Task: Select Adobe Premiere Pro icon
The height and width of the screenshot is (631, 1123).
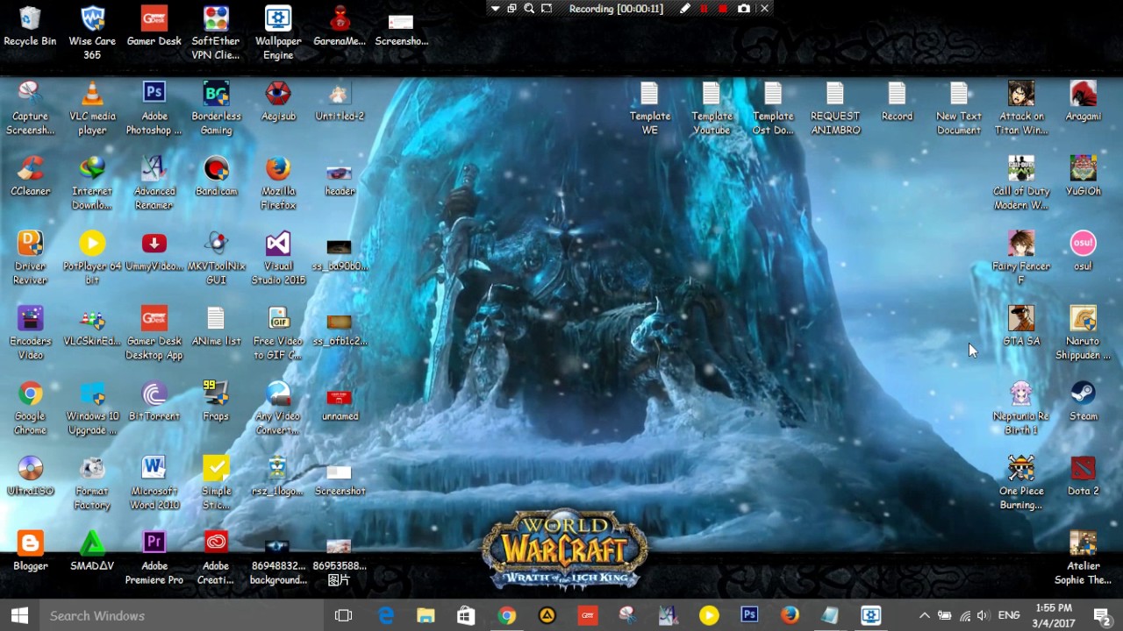Action: [154, 558]
